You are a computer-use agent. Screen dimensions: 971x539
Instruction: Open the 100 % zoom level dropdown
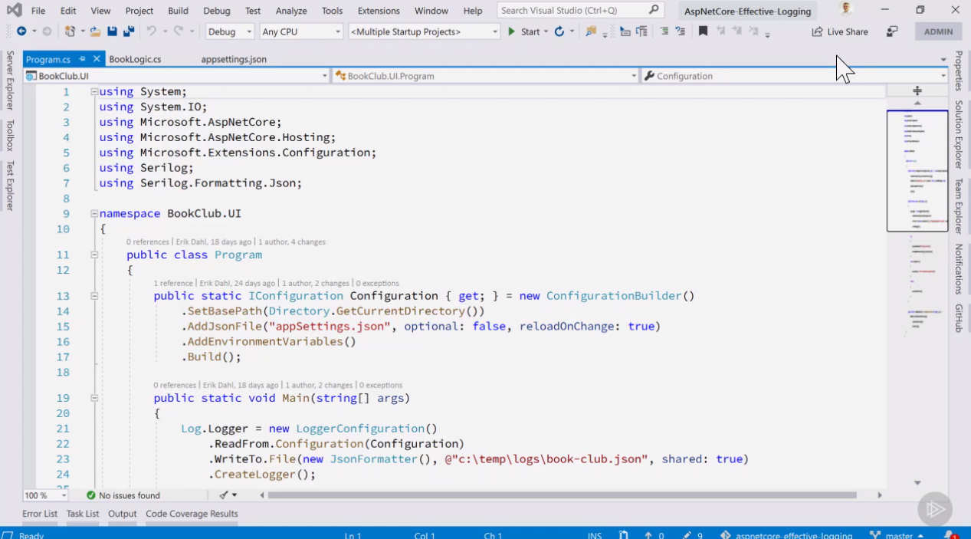click(x=45, y=495)
